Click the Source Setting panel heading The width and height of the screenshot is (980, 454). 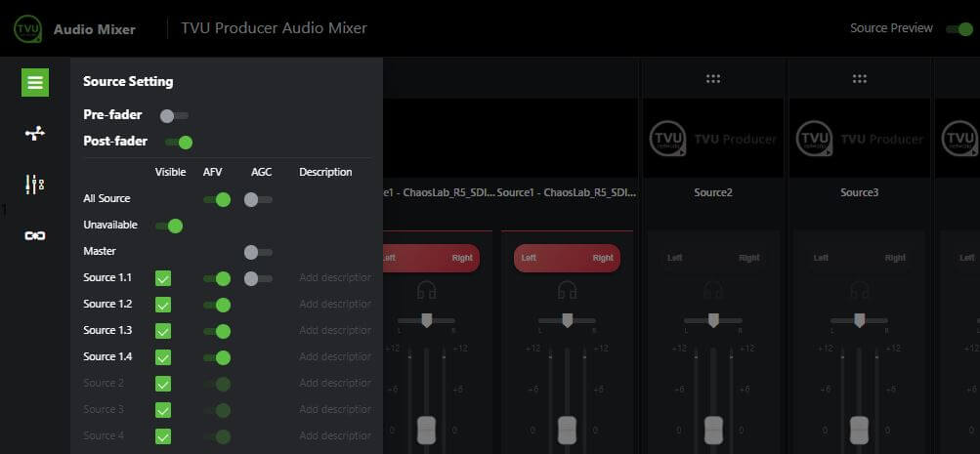coord(128,82)
